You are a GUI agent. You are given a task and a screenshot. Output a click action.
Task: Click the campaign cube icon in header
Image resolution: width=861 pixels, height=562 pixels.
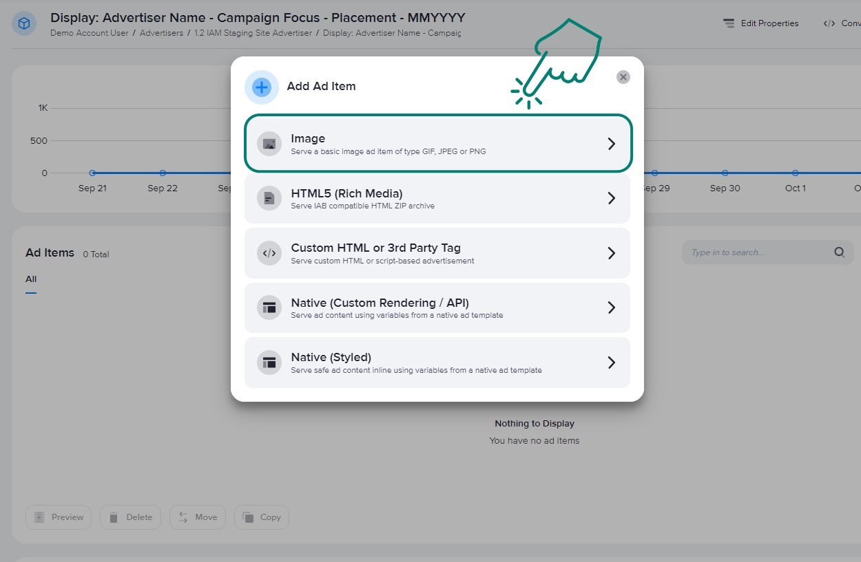pyautogui.click(x=24, y=24)
